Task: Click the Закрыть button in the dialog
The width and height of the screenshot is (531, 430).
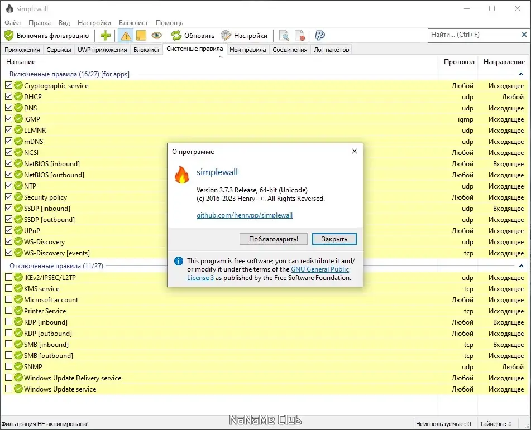Action: [x=334, y=239]
